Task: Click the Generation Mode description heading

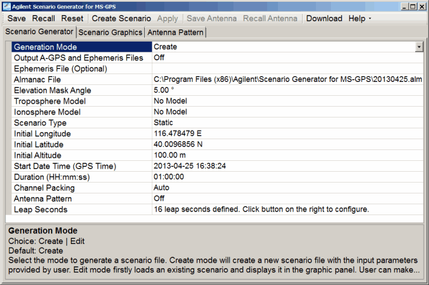Action: pos(43,231)
